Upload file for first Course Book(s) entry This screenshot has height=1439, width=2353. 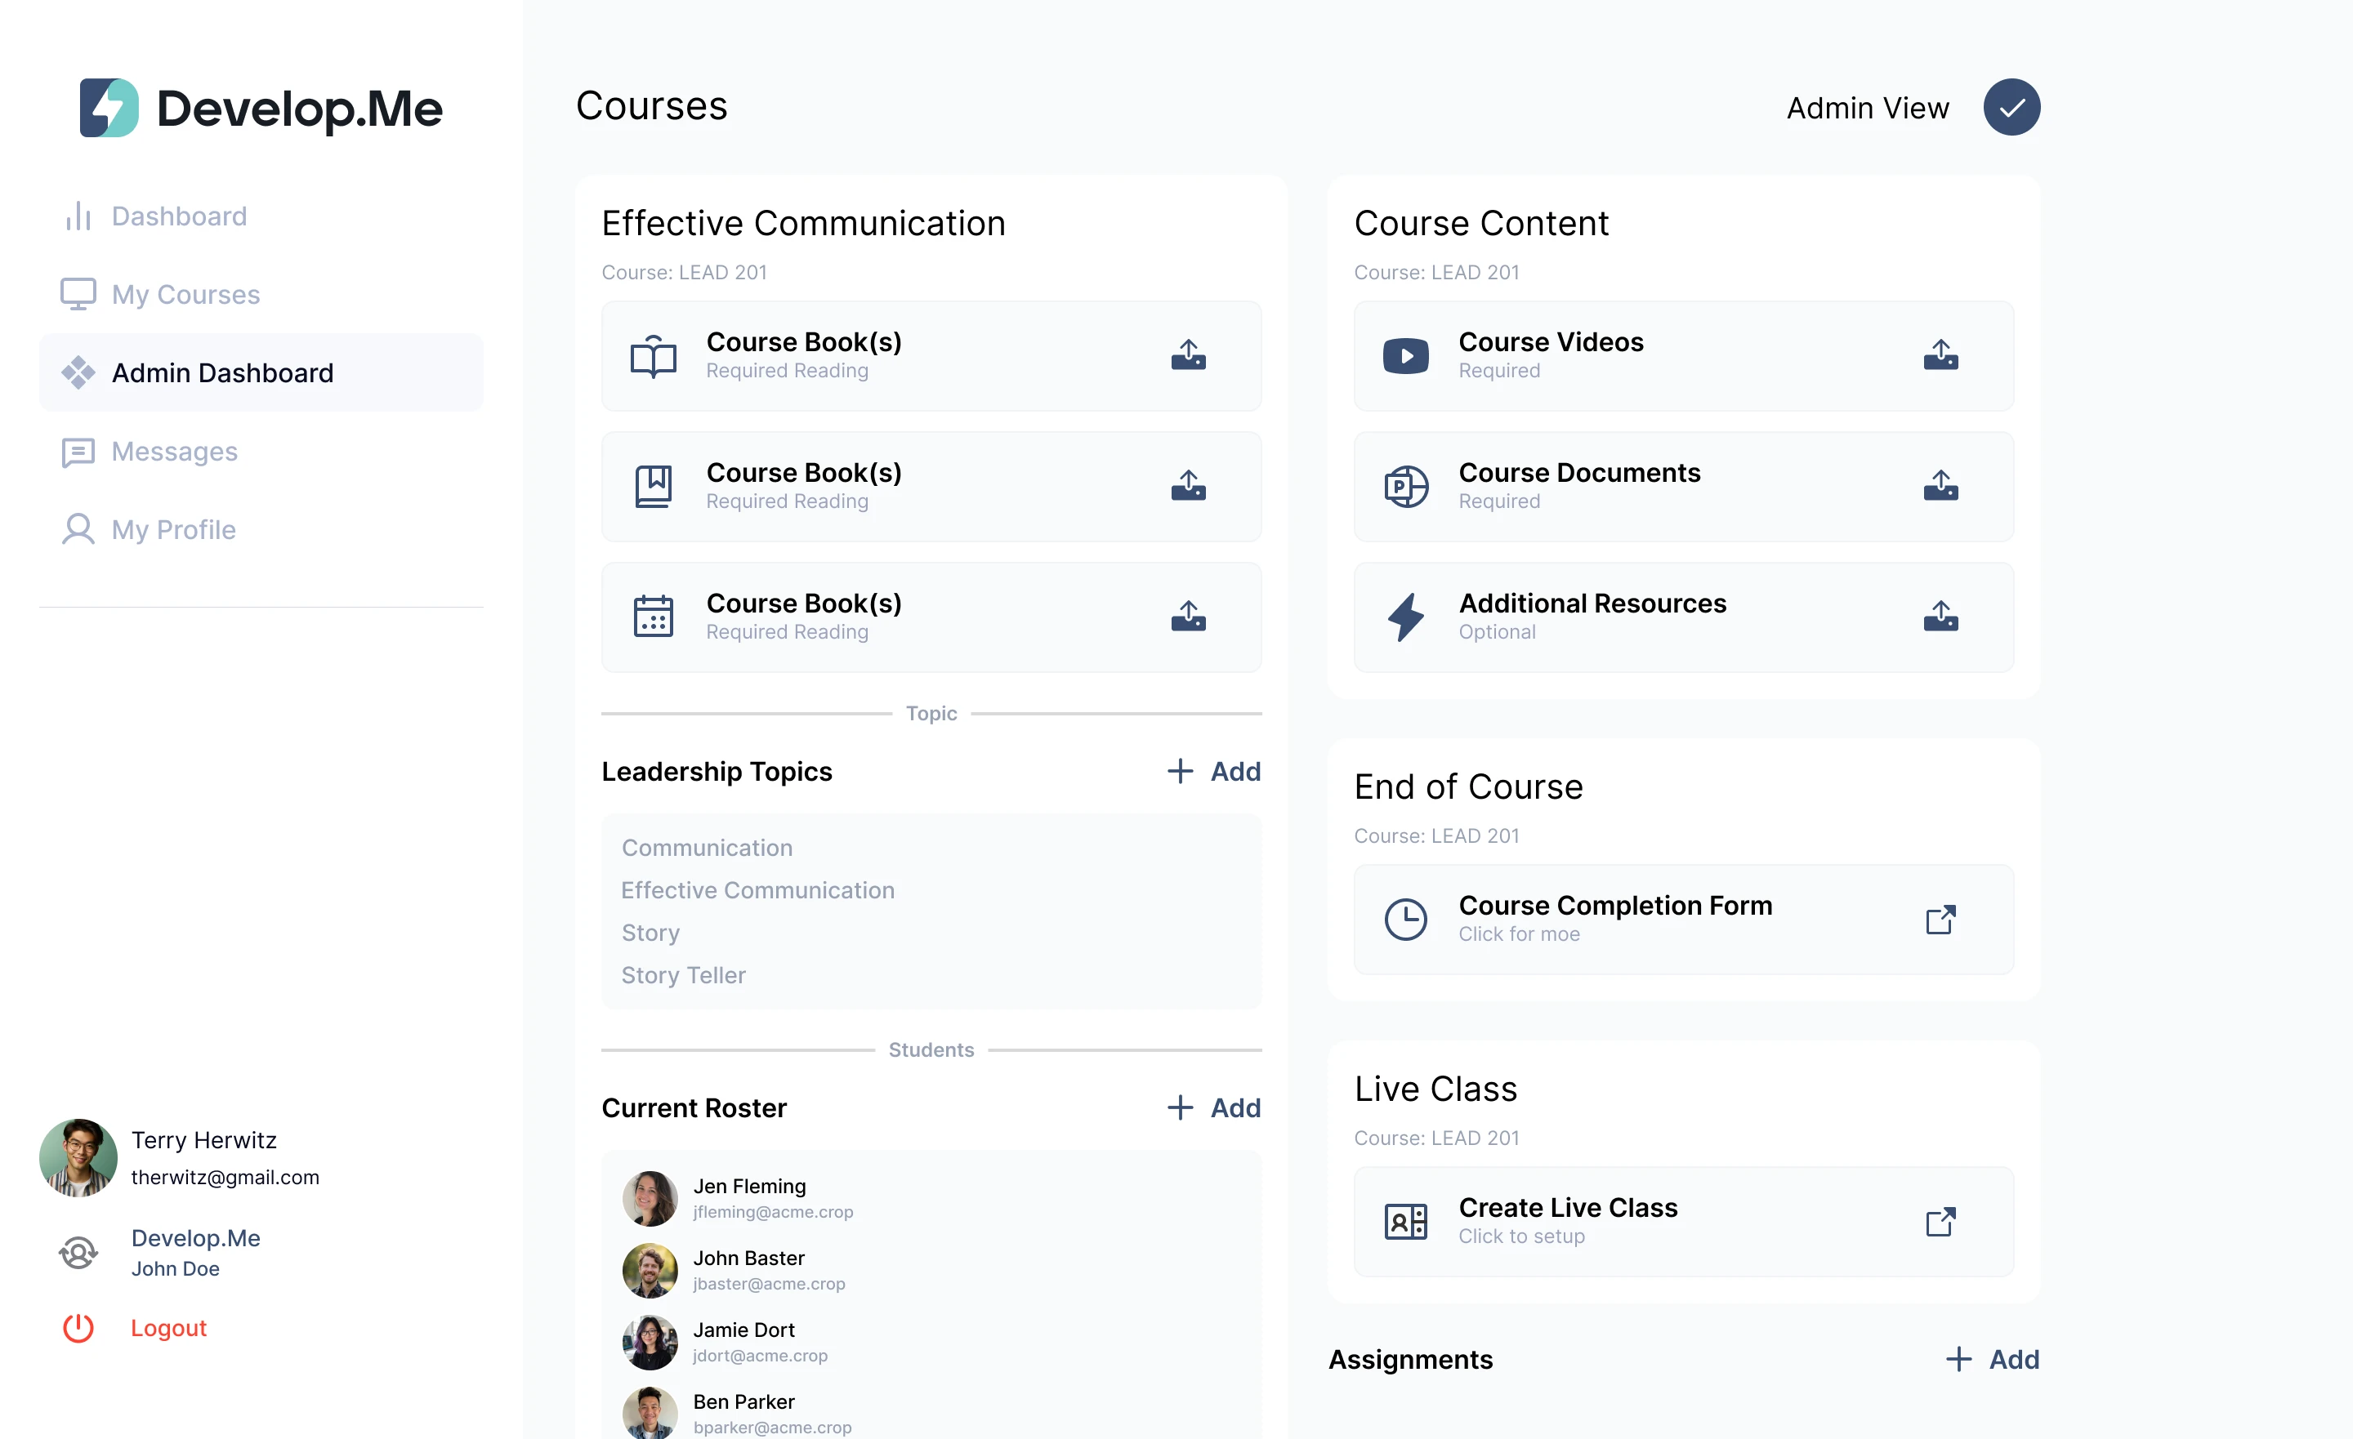click(x=1188, y=355)
